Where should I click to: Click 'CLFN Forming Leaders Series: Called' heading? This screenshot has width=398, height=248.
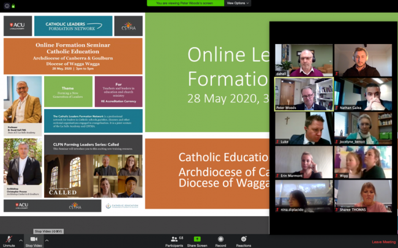(x=86, y=145)
